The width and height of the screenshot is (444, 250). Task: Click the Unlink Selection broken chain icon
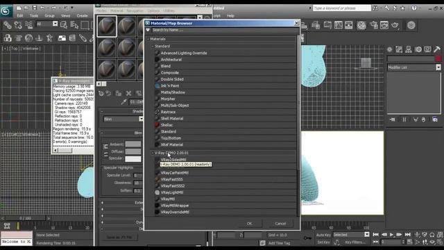[18, 25]
